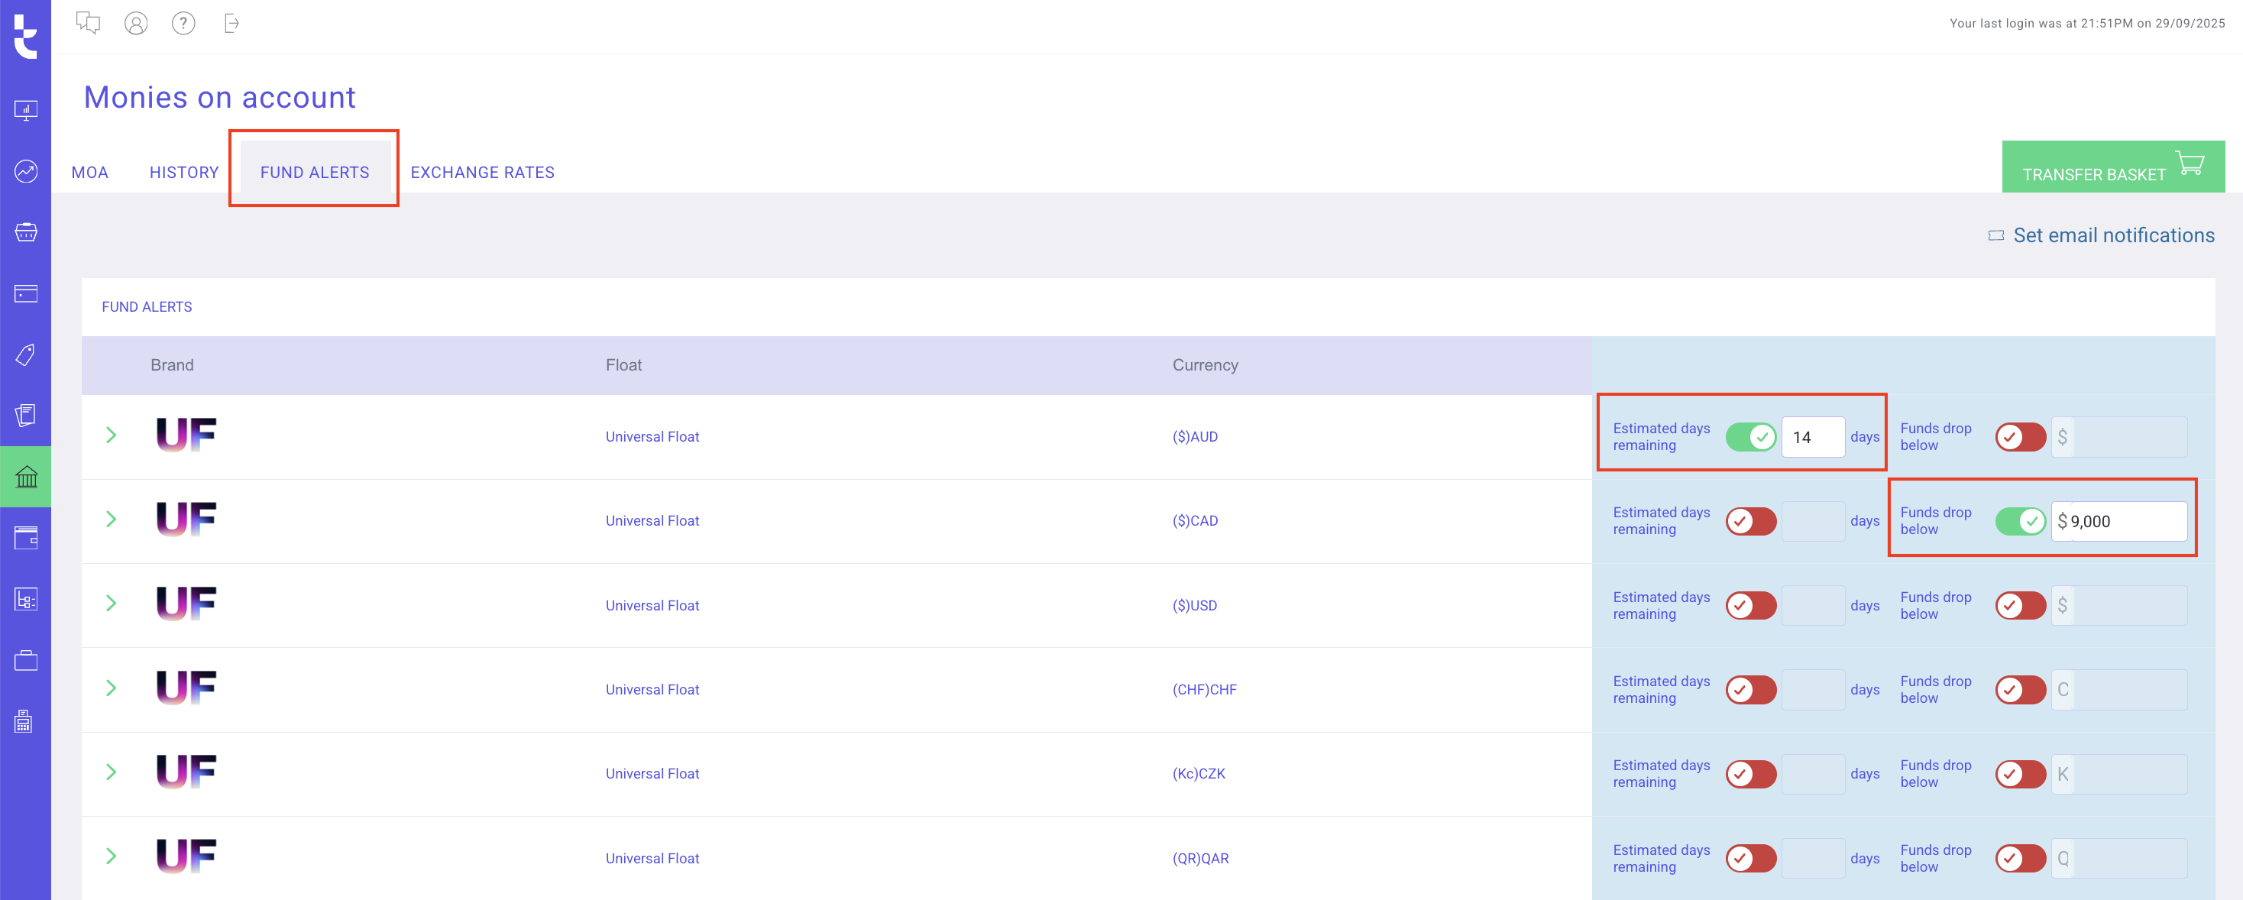
Task: Click the TRANSFER BASKET button
Action: click(x=2112, y=167)
